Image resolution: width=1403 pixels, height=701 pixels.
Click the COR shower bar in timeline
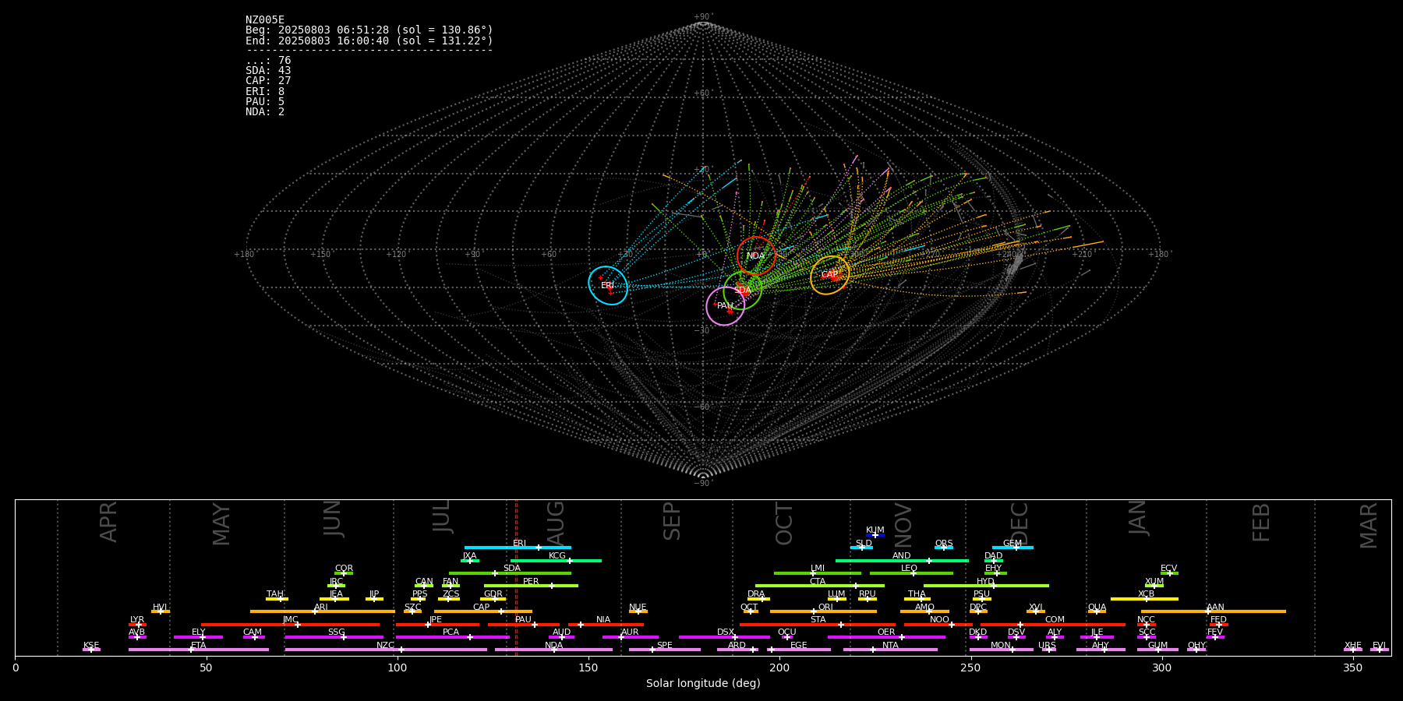click(x=344, y=573)
